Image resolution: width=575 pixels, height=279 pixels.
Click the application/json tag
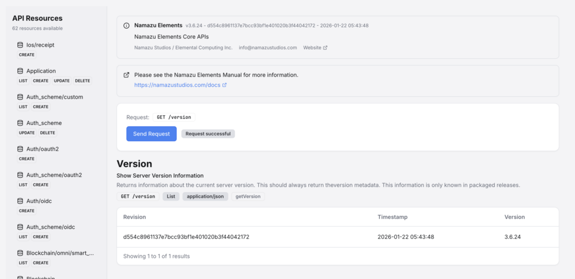click(205, 197)
